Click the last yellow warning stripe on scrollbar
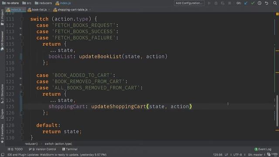Screen dimensions: 279x157 pos(277,130)
